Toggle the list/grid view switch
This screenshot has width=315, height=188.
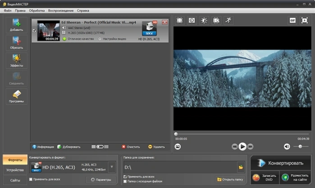100,147
